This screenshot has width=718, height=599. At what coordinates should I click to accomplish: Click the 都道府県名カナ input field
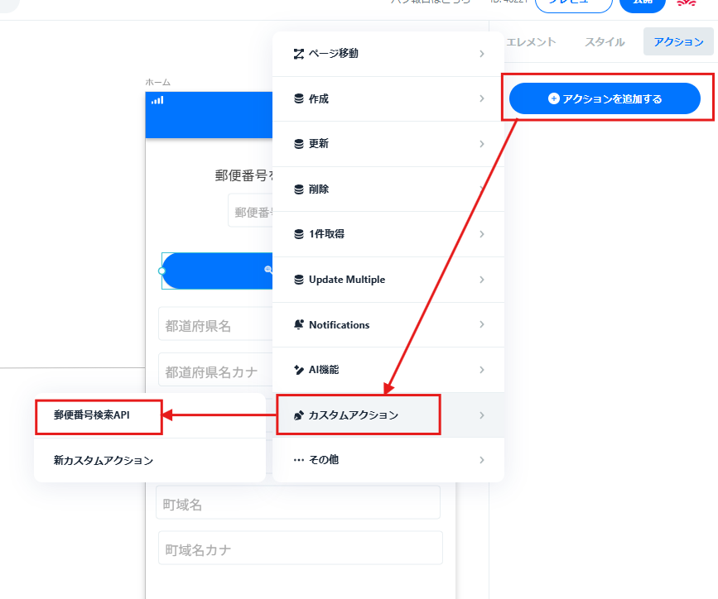point(215,370)
